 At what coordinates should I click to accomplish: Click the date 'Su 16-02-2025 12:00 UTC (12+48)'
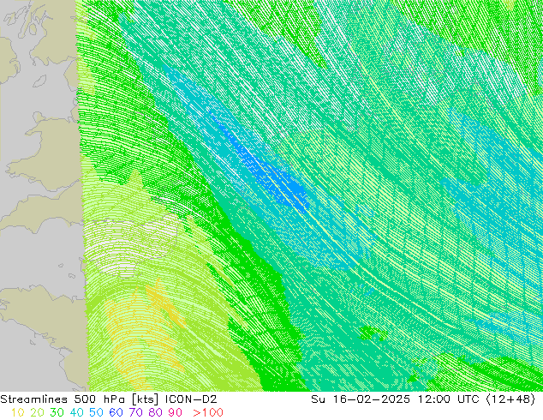pos(423,399)
